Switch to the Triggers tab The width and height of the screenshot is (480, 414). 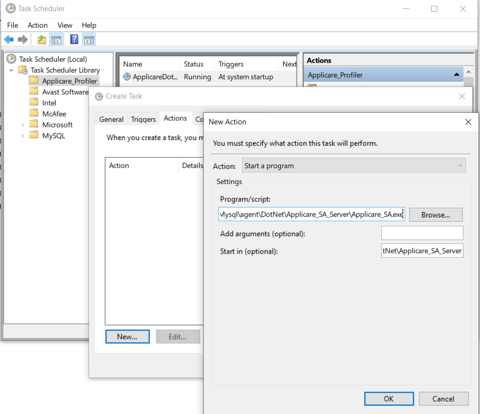click(x=143, y=119)
